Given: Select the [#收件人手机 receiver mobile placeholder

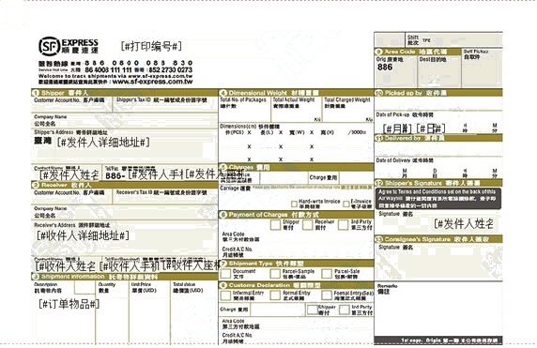Looking at the screenshot, I should pos(130,265).
